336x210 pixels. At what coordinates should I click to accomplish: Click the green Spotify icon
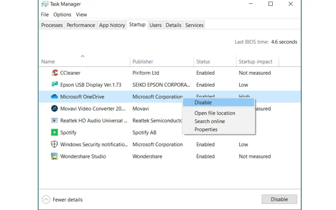tap(55, 132)
